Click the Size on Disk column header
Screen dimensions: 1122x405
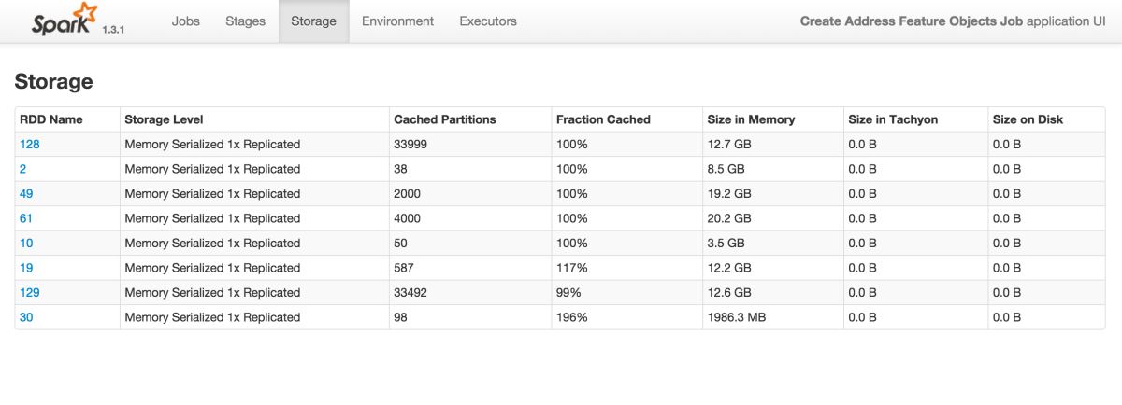tap(1028, 119)
